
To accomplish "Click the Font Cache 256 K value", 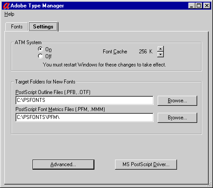I will pyautogui.click(x=146, y=52).
